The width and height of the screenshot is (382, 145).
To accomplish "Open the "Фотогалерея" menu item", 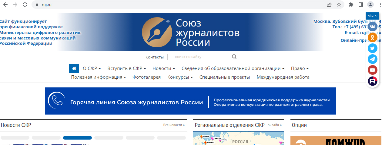I will pyautogui.click(x=146, y=77).
